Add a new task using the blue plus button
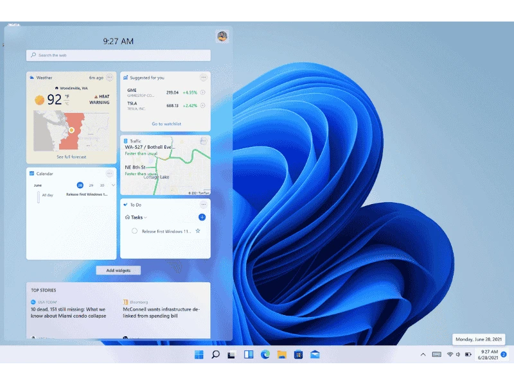The image size is (514, 385). [202, 217]
